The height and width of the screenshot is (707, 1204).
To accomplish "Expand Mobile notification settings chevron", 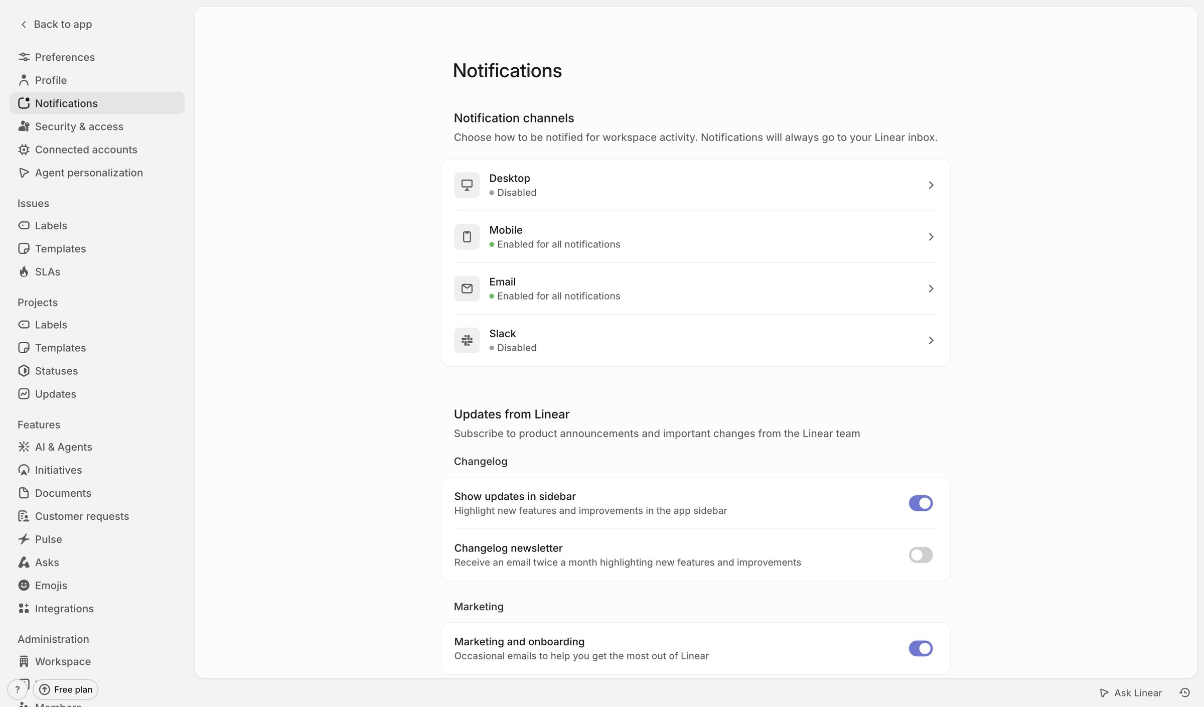I will pos(931,237).
